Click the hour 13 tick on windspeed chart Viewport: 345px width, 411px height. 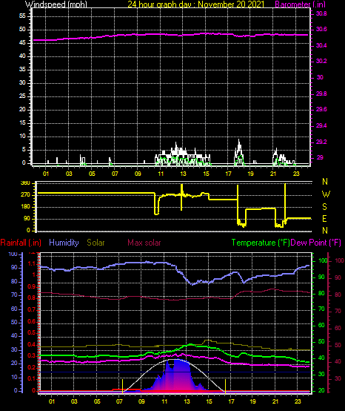(183, 174)
